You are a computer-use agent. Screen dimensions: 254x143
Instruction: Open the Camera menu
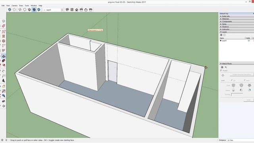(x=14, y=6)
